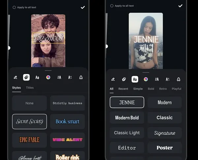Open styles icon on right phone
Screen dimensions: 198x160
coord(124,79)
